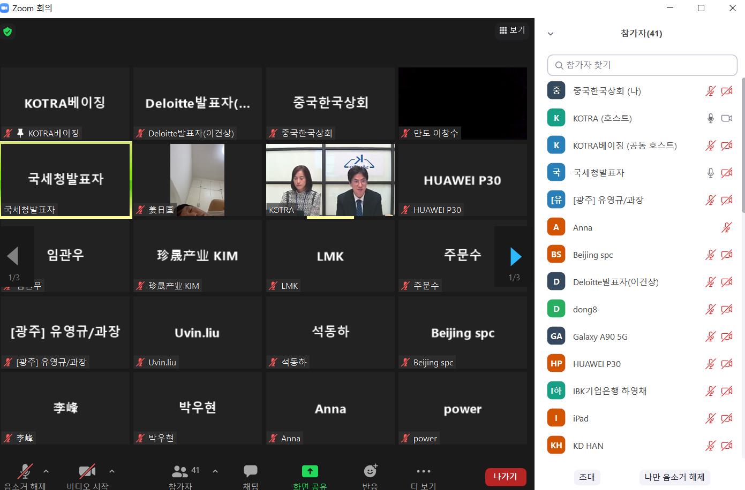Click the 박우현 video tile
This screenshot has height=490, width=745.
coord(197,409)
